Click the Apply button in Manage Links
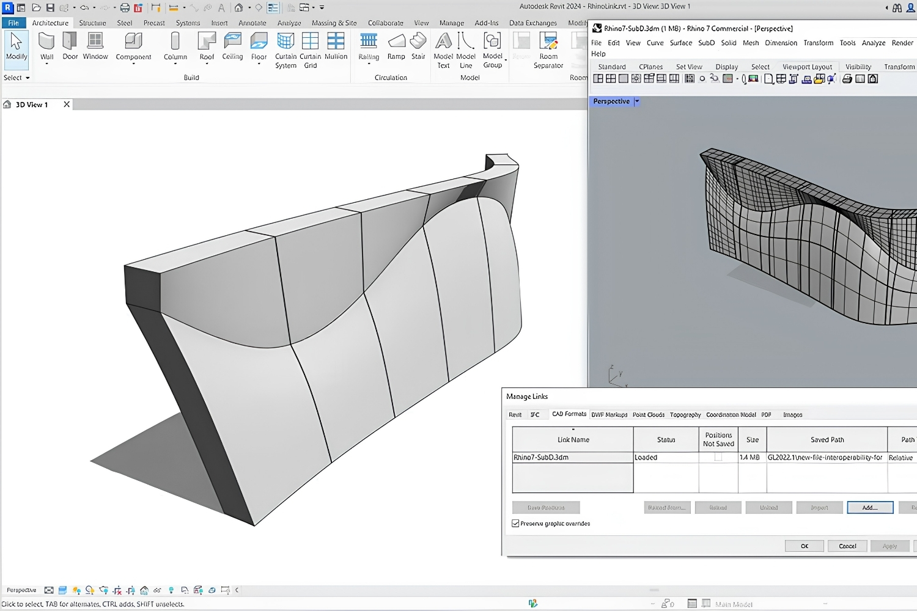 889,546
